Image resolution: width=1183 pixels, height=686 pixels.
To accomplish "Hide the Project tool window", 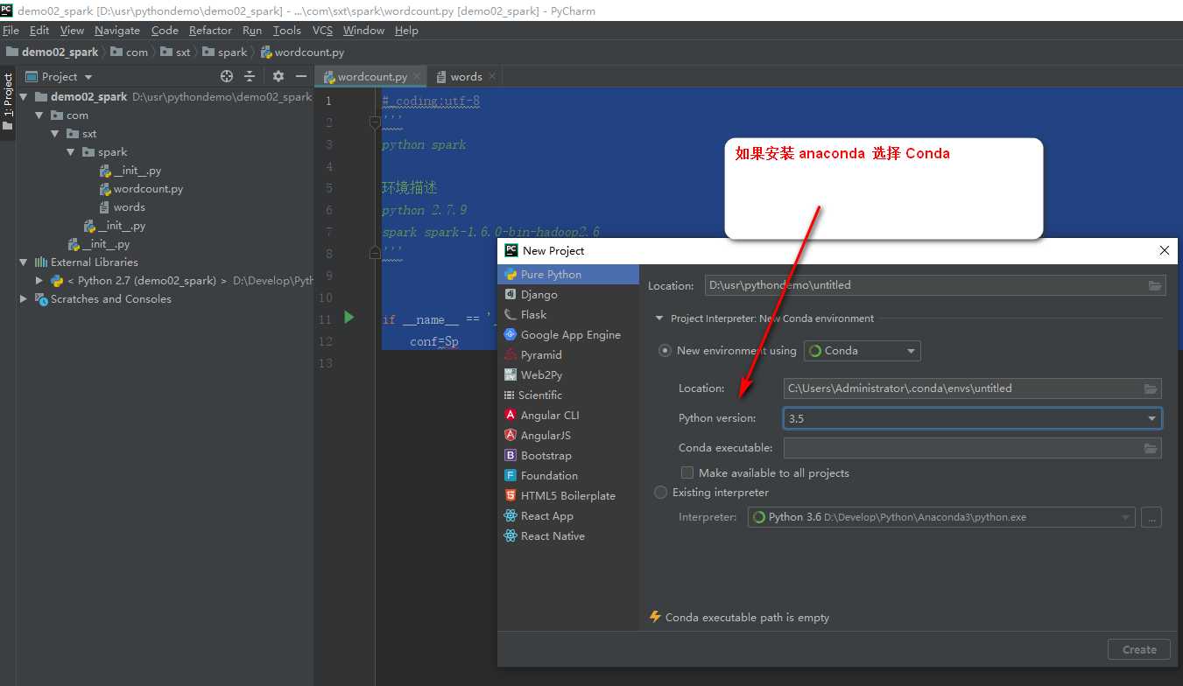I will tap(301, 76).
